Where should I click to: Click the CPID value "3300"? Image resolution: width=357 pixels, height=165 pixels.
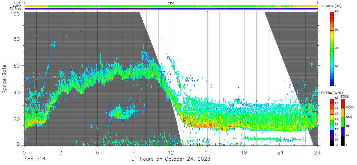pos(171,3)
